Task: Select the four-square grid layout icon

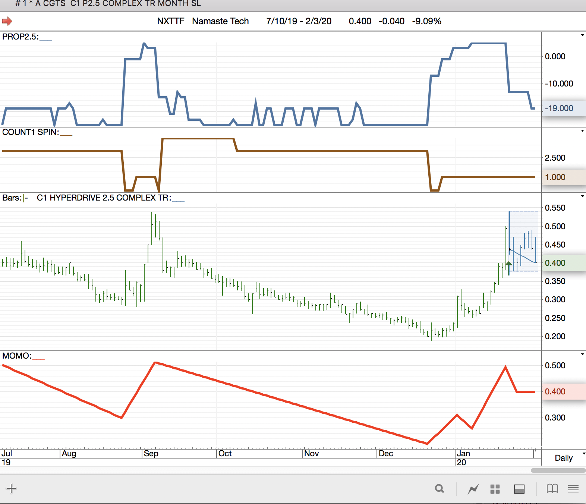Action: click(x=495, y=489)
